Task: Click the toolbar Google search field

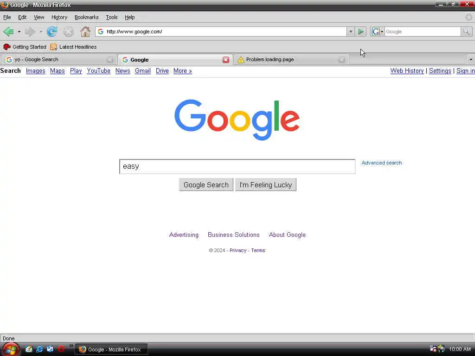Action: [x=423, y=32]
